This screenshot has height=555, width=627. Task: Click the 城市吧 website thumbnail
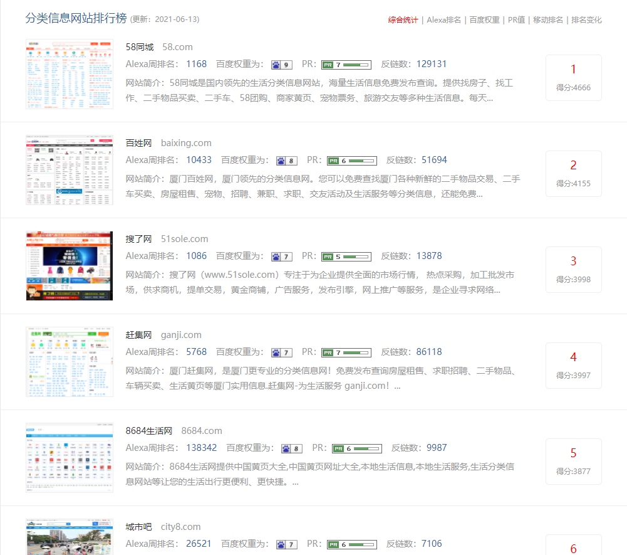coord(70,537)
